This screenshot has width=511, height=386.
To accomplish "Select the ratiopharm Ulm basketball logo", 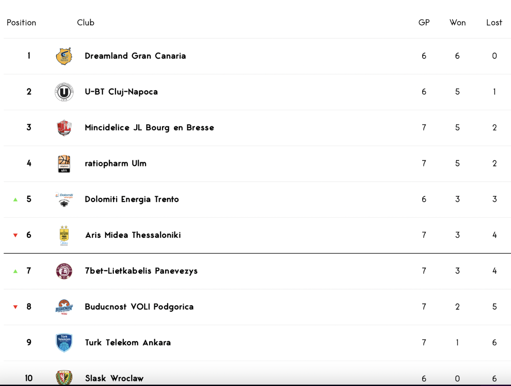I will pos(64,163).
